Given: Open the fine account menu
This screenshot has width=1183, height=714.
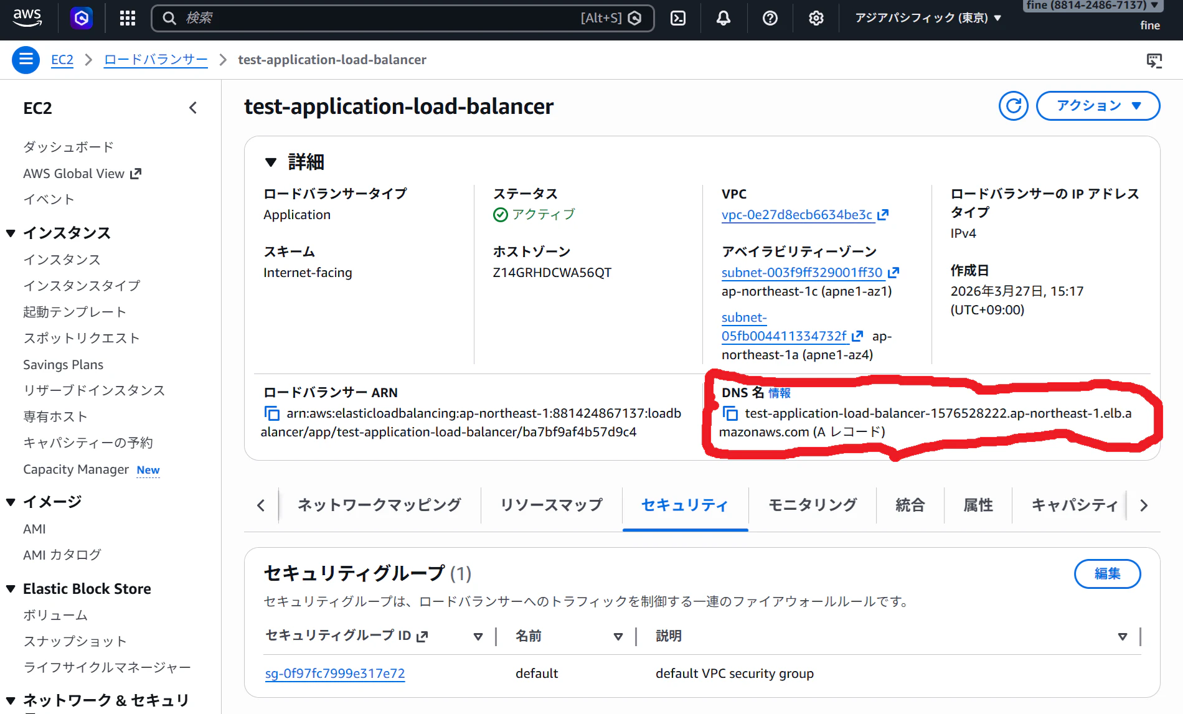Looking at the screenshot, I should [x=1093, y=6].
